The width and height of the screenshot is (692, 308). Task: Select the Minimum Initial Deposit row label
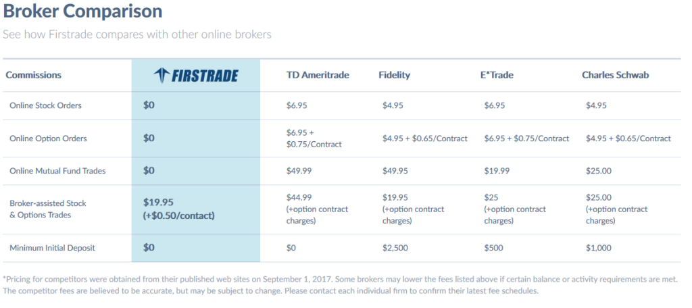pos(52,248)
